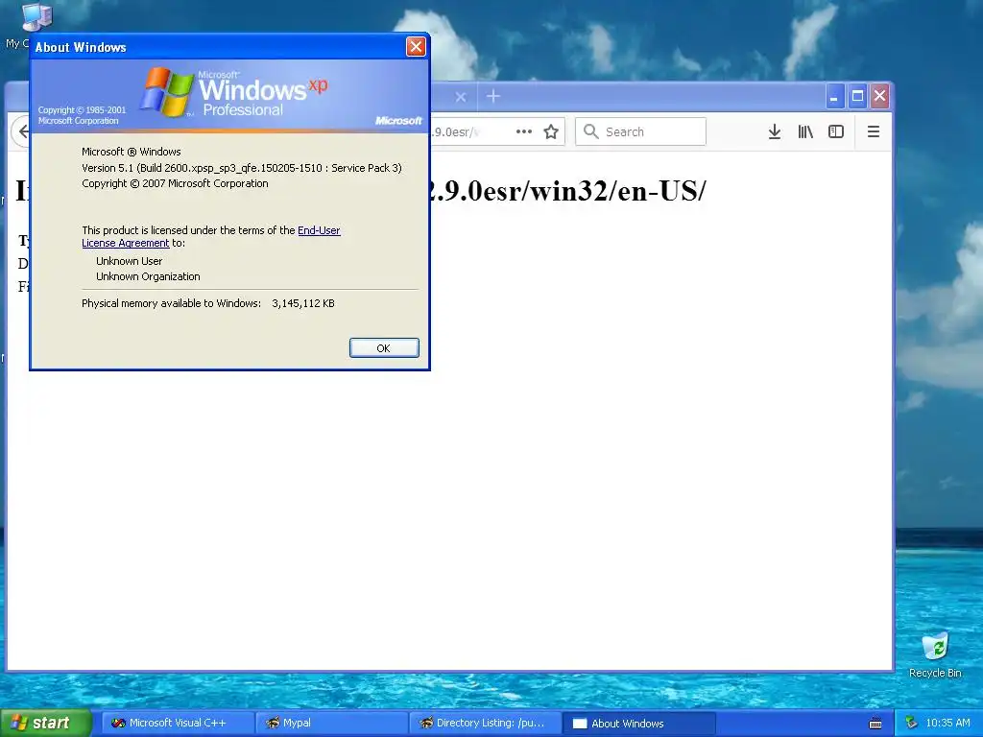The image size is (983, 737).
Task: Click the keyboard icon in the system tray
Action: pyautogui.click(x=875, y=724)
